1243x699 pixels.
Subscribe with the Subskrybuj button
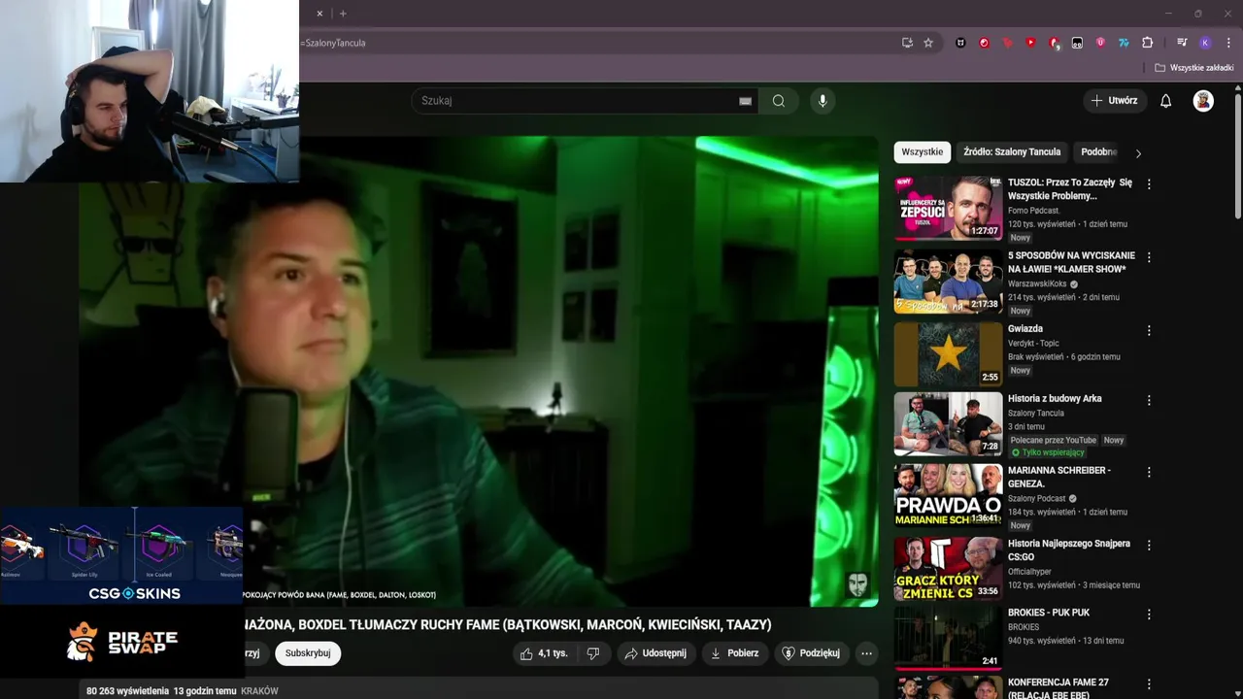pos(308,653)
